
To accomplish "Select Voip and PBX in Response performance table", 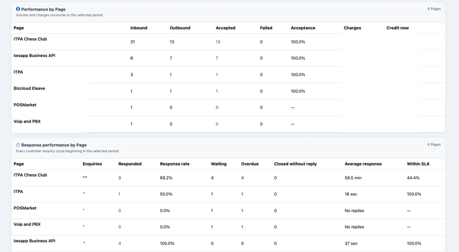I will pos(27,224).
